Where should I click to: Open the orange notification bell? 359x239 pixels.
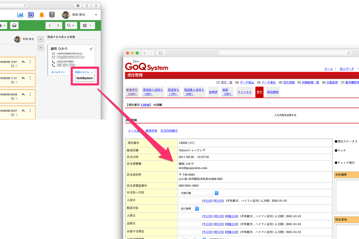pos(42,15)
